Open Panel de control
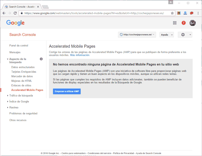This screenshot has width=202, height=156. click(19, 45)
